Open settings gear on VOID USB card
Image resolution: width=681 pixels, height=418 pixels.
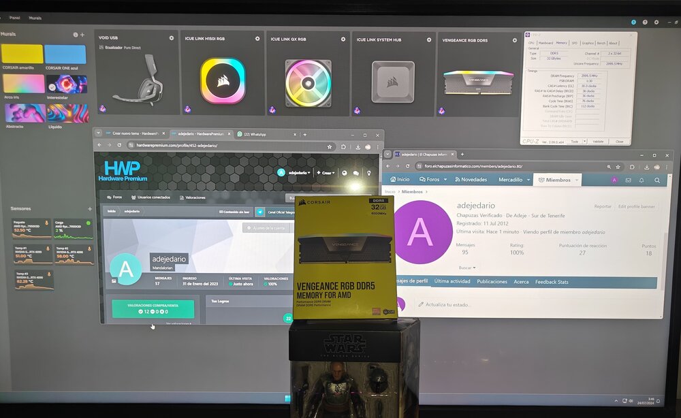tap(172, 38)
